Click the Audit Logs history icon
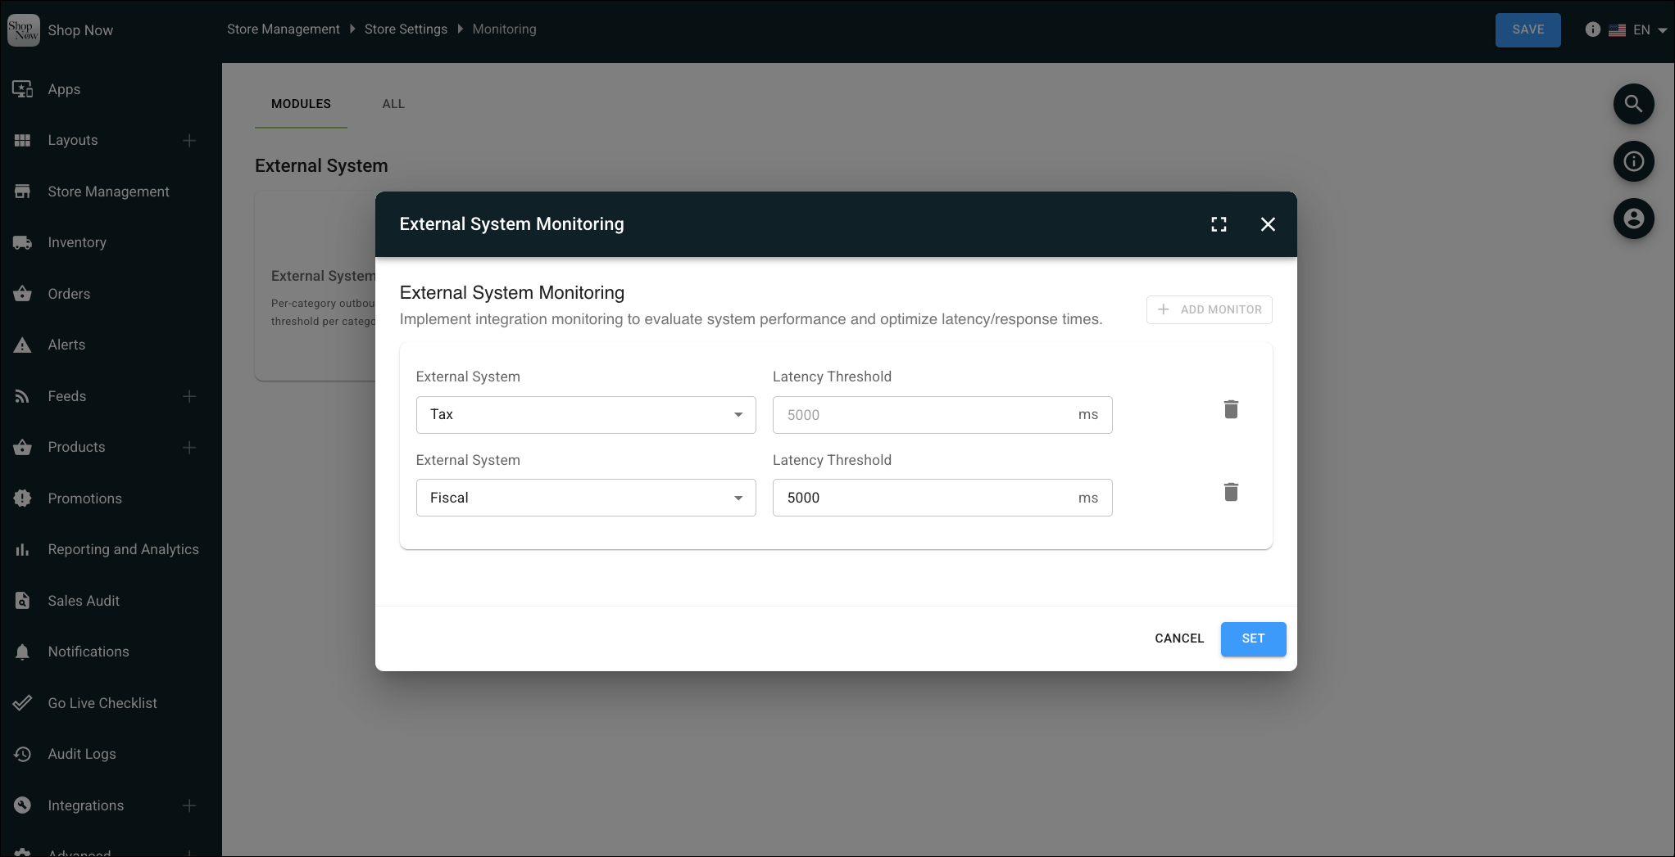 coord(23,755)
